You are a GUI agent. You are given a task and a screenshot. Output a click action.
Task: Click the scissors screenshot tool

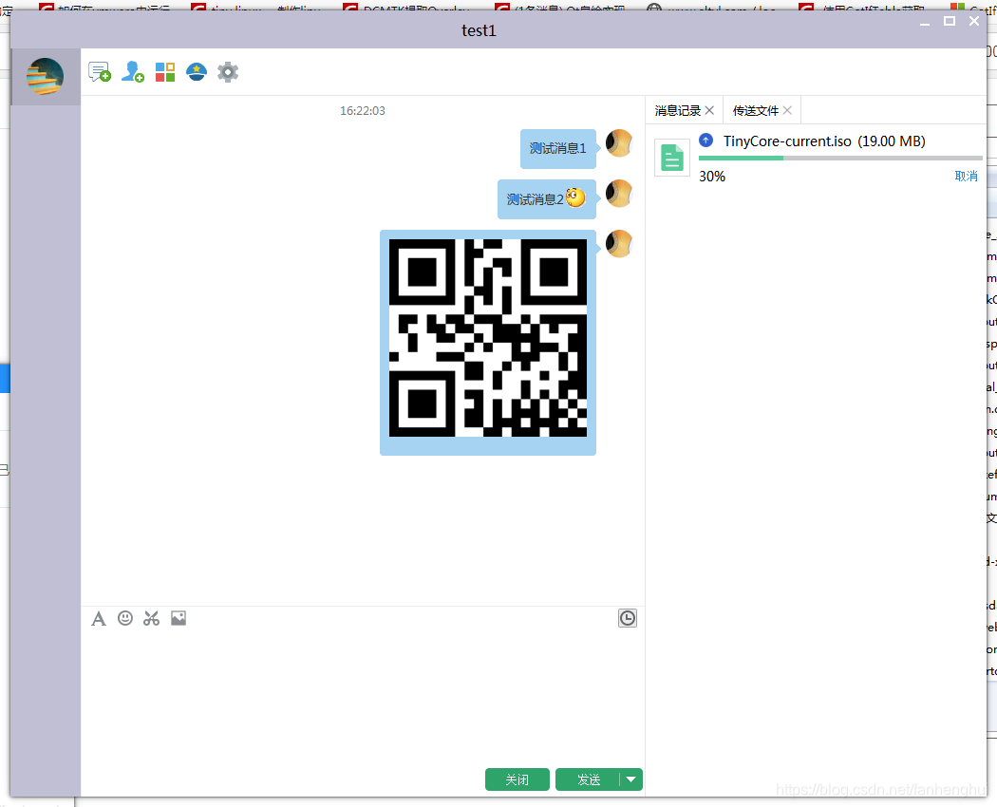(151, 618)
